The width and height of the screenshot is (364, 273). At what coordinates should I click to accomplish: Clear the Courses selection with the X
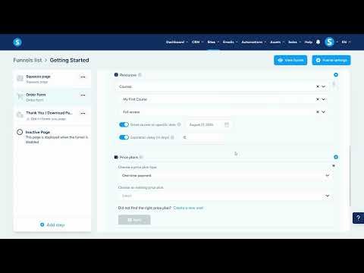click(318, 86)
